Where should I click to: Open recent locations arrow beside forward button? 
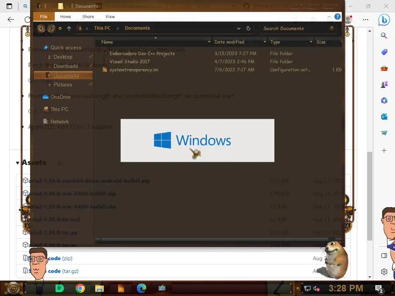pos(60,29)
